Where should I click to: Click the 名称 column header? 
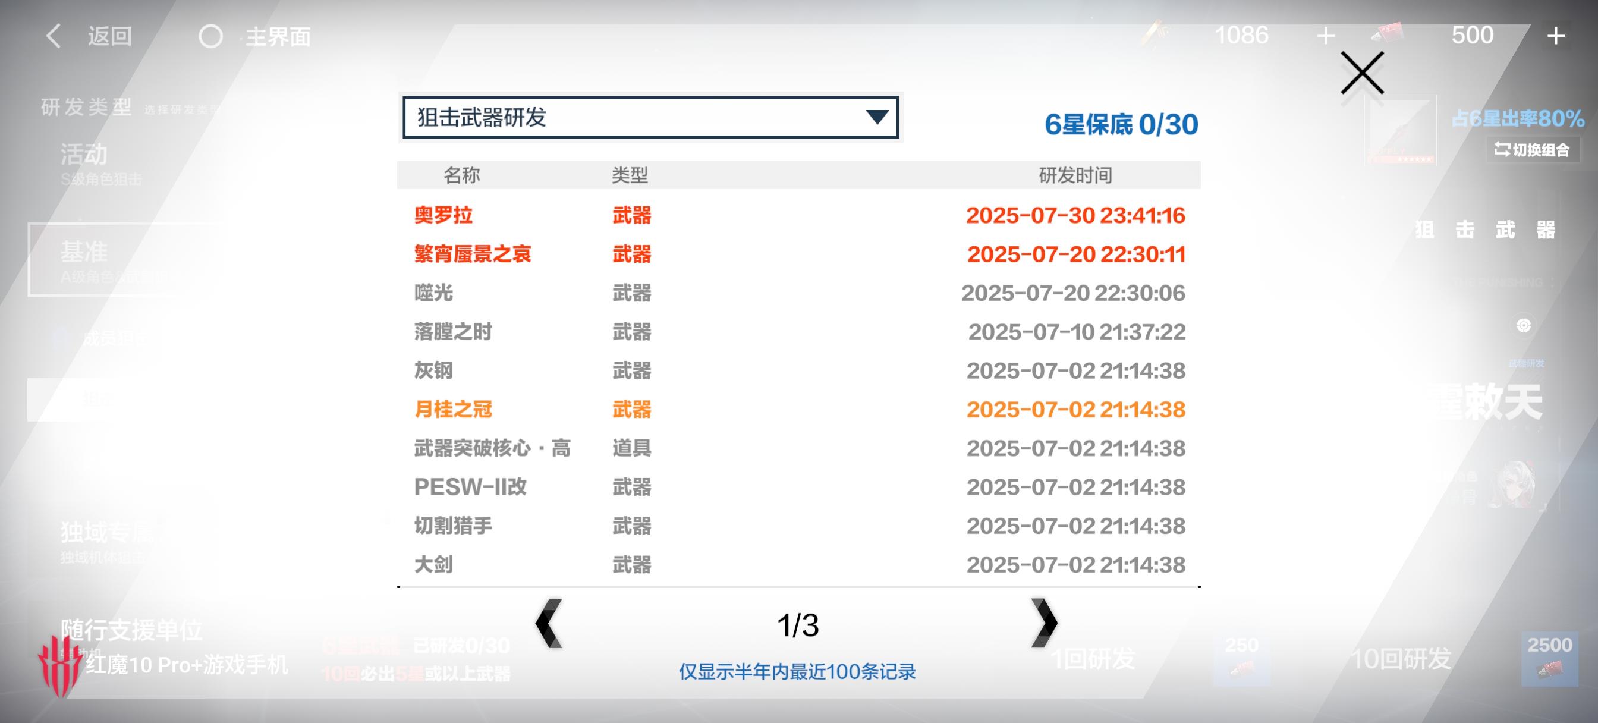(461, 175)
